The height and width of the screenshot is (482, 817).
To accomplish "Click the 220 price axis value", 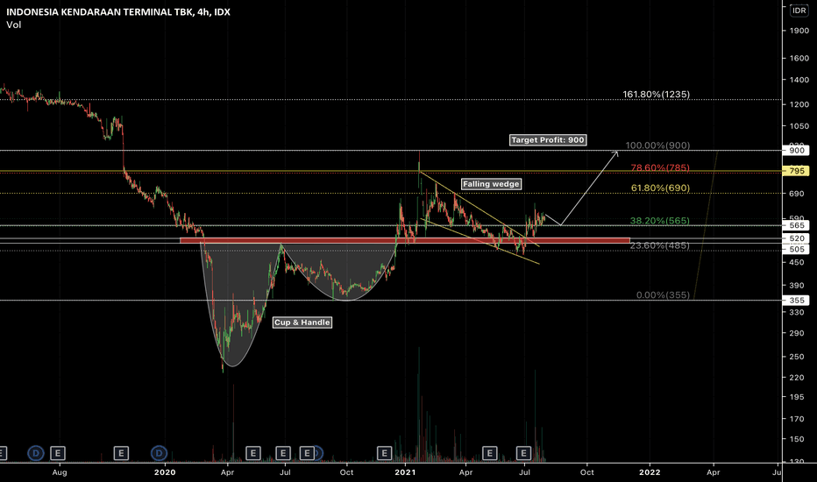I will (x=797, y=377).
